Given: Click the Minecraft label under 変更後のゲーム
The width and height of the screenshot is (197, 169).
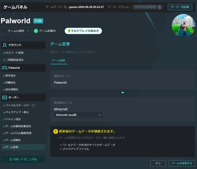Looking at the screenshot, I should tap(61, 109).
